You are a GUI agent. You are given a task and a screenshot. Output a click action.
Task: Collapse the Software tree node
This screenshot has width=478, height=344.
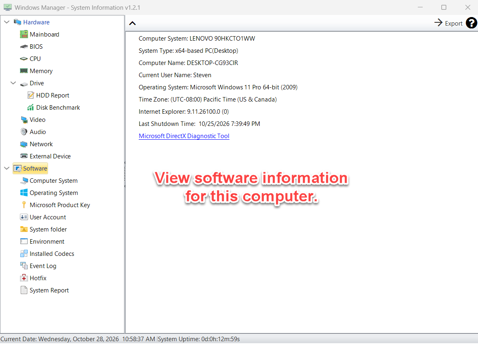(7, 169)
